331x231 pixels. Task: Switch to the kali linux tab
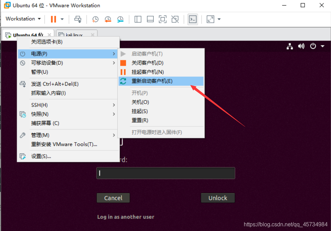coord(73,34)
